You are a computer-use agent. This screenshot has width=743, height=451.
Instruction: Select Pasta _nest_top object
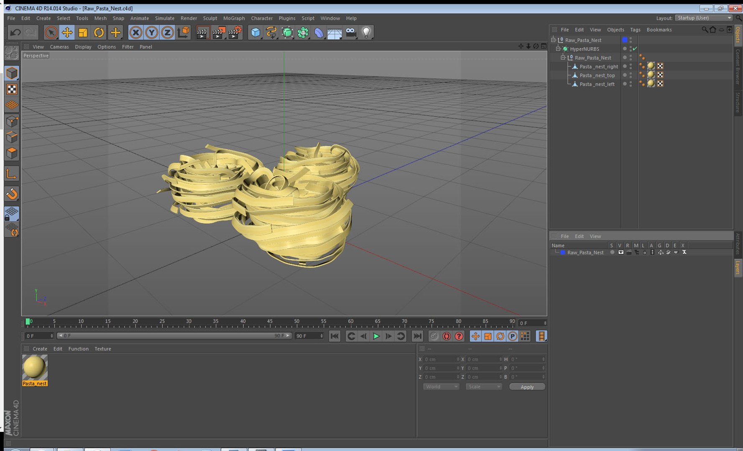597,75
